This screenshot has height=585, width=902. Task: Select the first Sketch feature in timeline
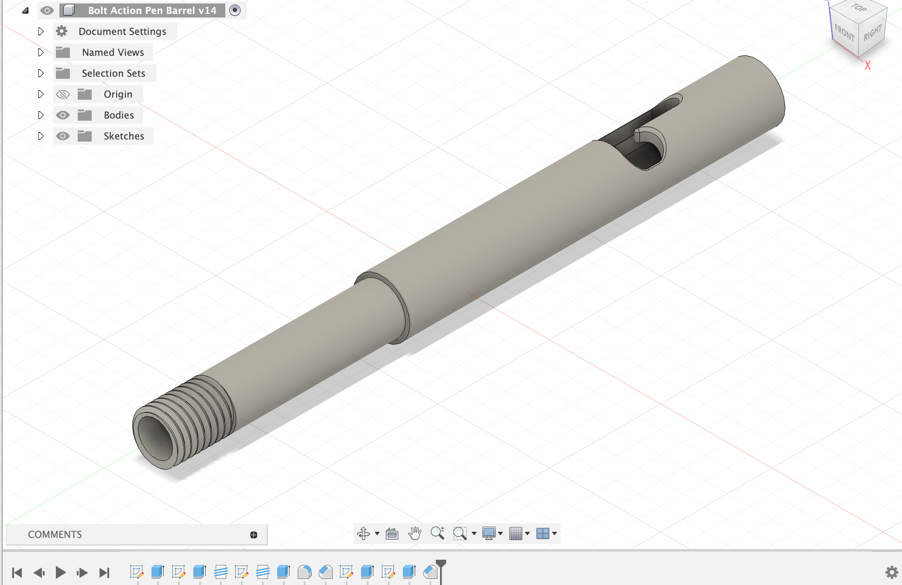(137, 571)
